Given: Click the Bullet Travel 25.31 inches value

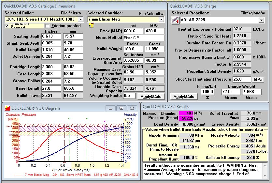Looking at the screenshot, I should click(x=51, y=96).
